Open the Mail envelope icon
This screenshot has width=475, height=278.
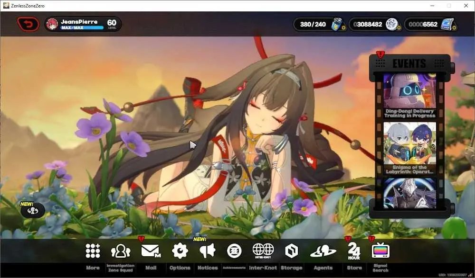pos(151,251)
